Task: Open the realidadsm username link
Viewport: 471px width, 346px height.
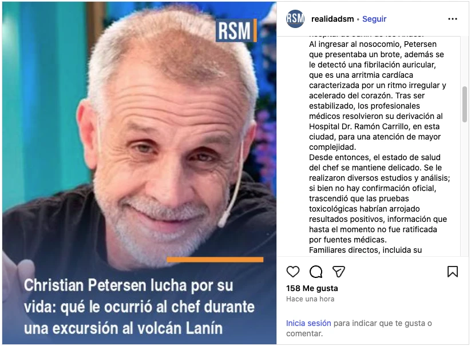Action: (333, 19)
